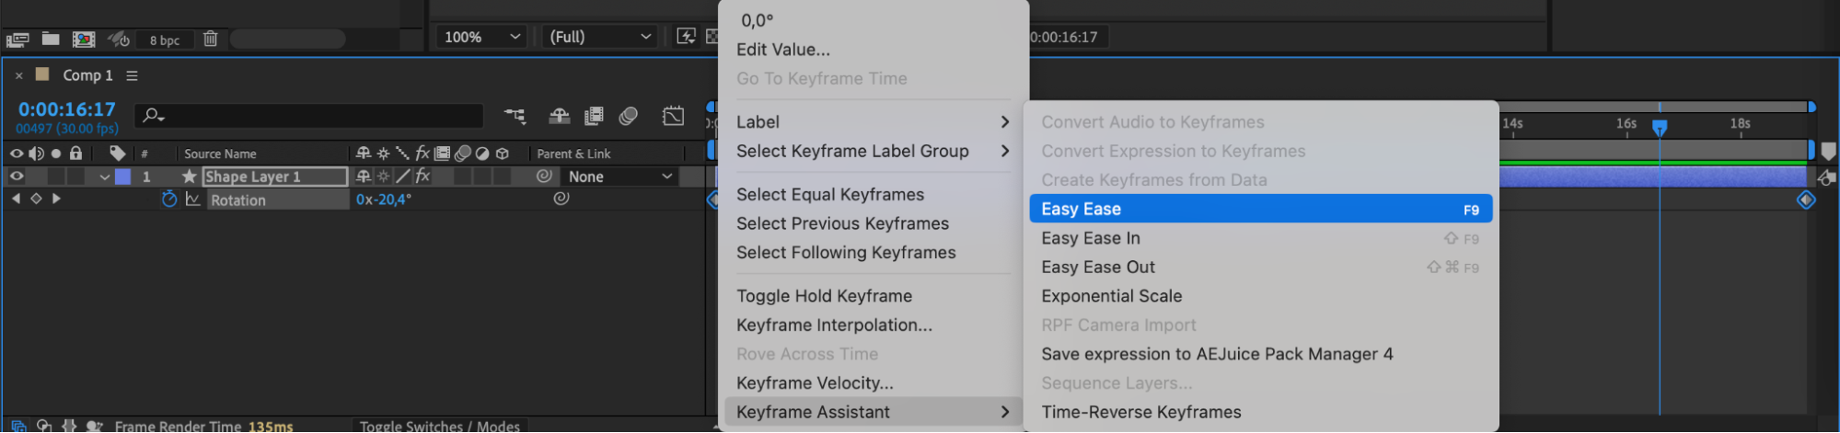Open the (Full) resolution dropdown
The image size is (1840, 433).
(x=600, y=37)
